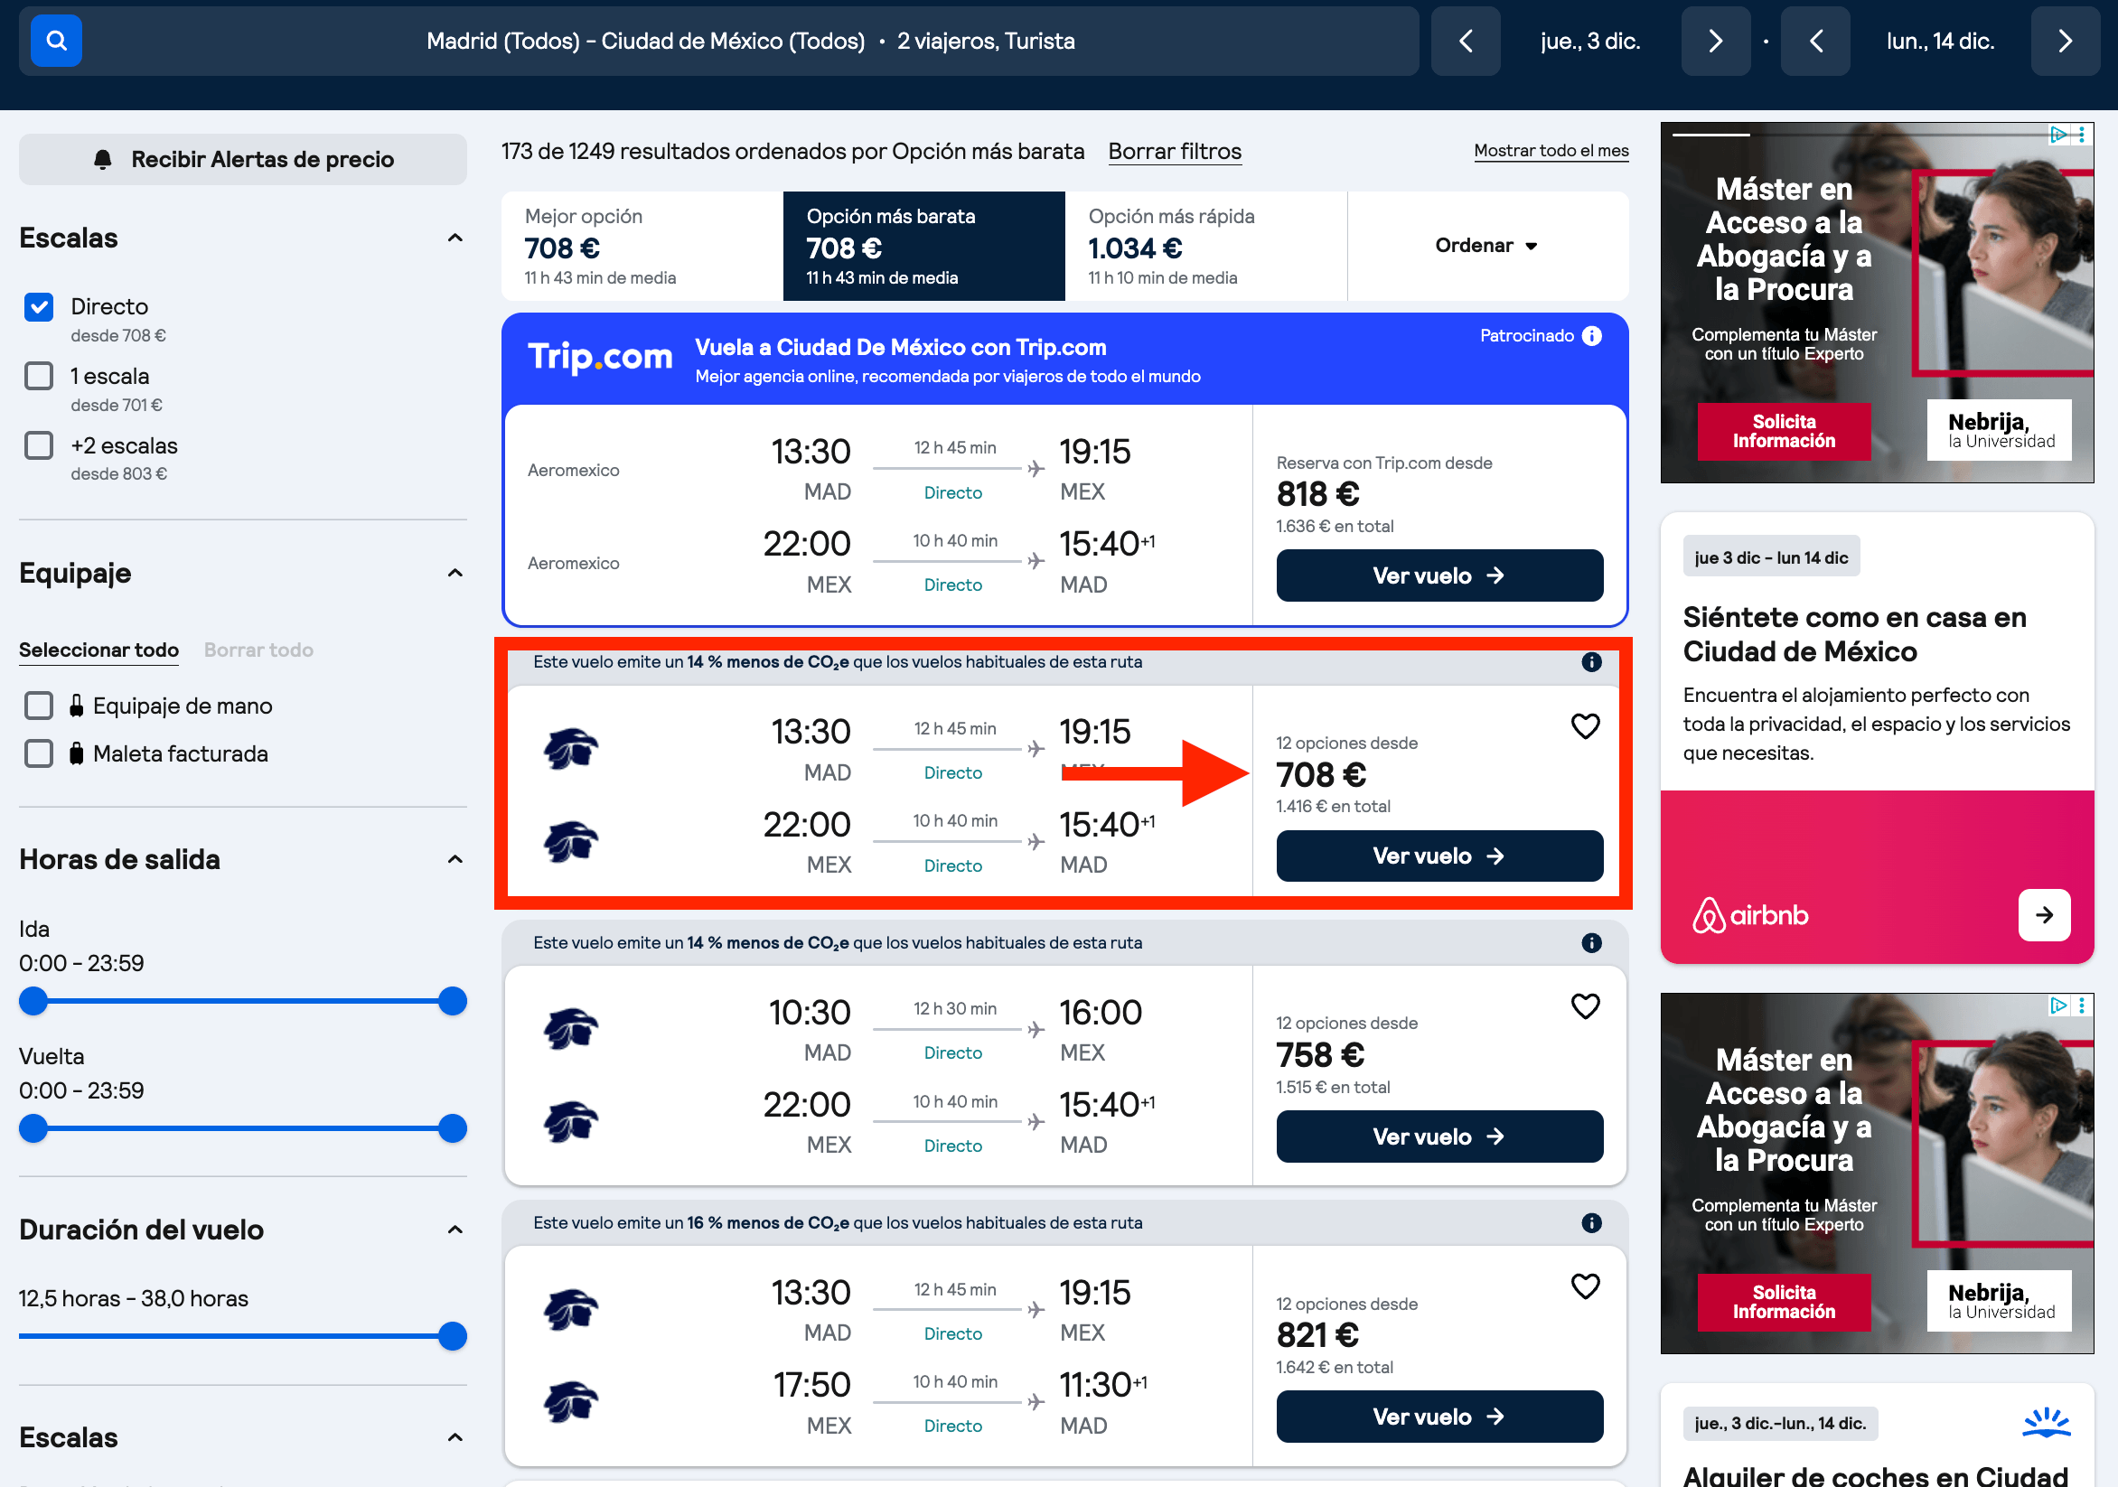Screen dimensions: 2118x1487
Task: Click the lower ad's AdChoices icon
Action: pyautogui.click(x=2057, y=1005)
